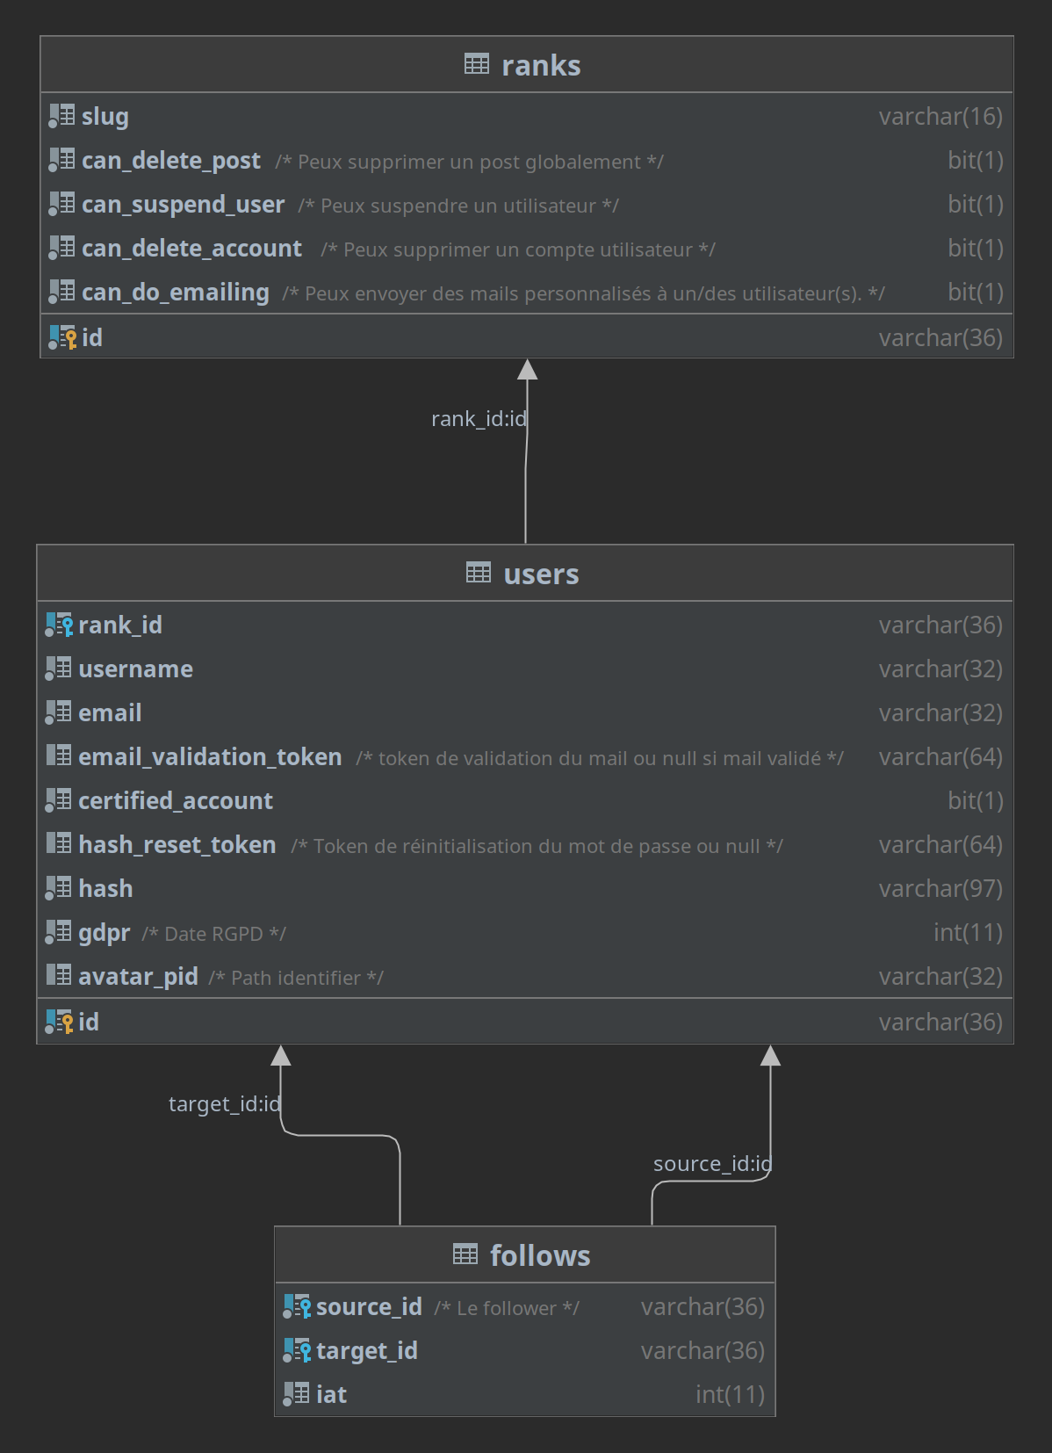Viewport: 1052px width, 1453px height.
Task: Click the foreign key icon beside source_id
Action: click(297, 1306)
